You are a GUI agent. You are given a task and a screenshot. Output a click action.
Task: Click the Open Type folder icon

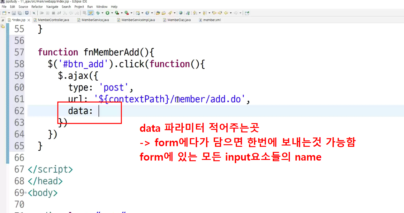coord(158,13)
